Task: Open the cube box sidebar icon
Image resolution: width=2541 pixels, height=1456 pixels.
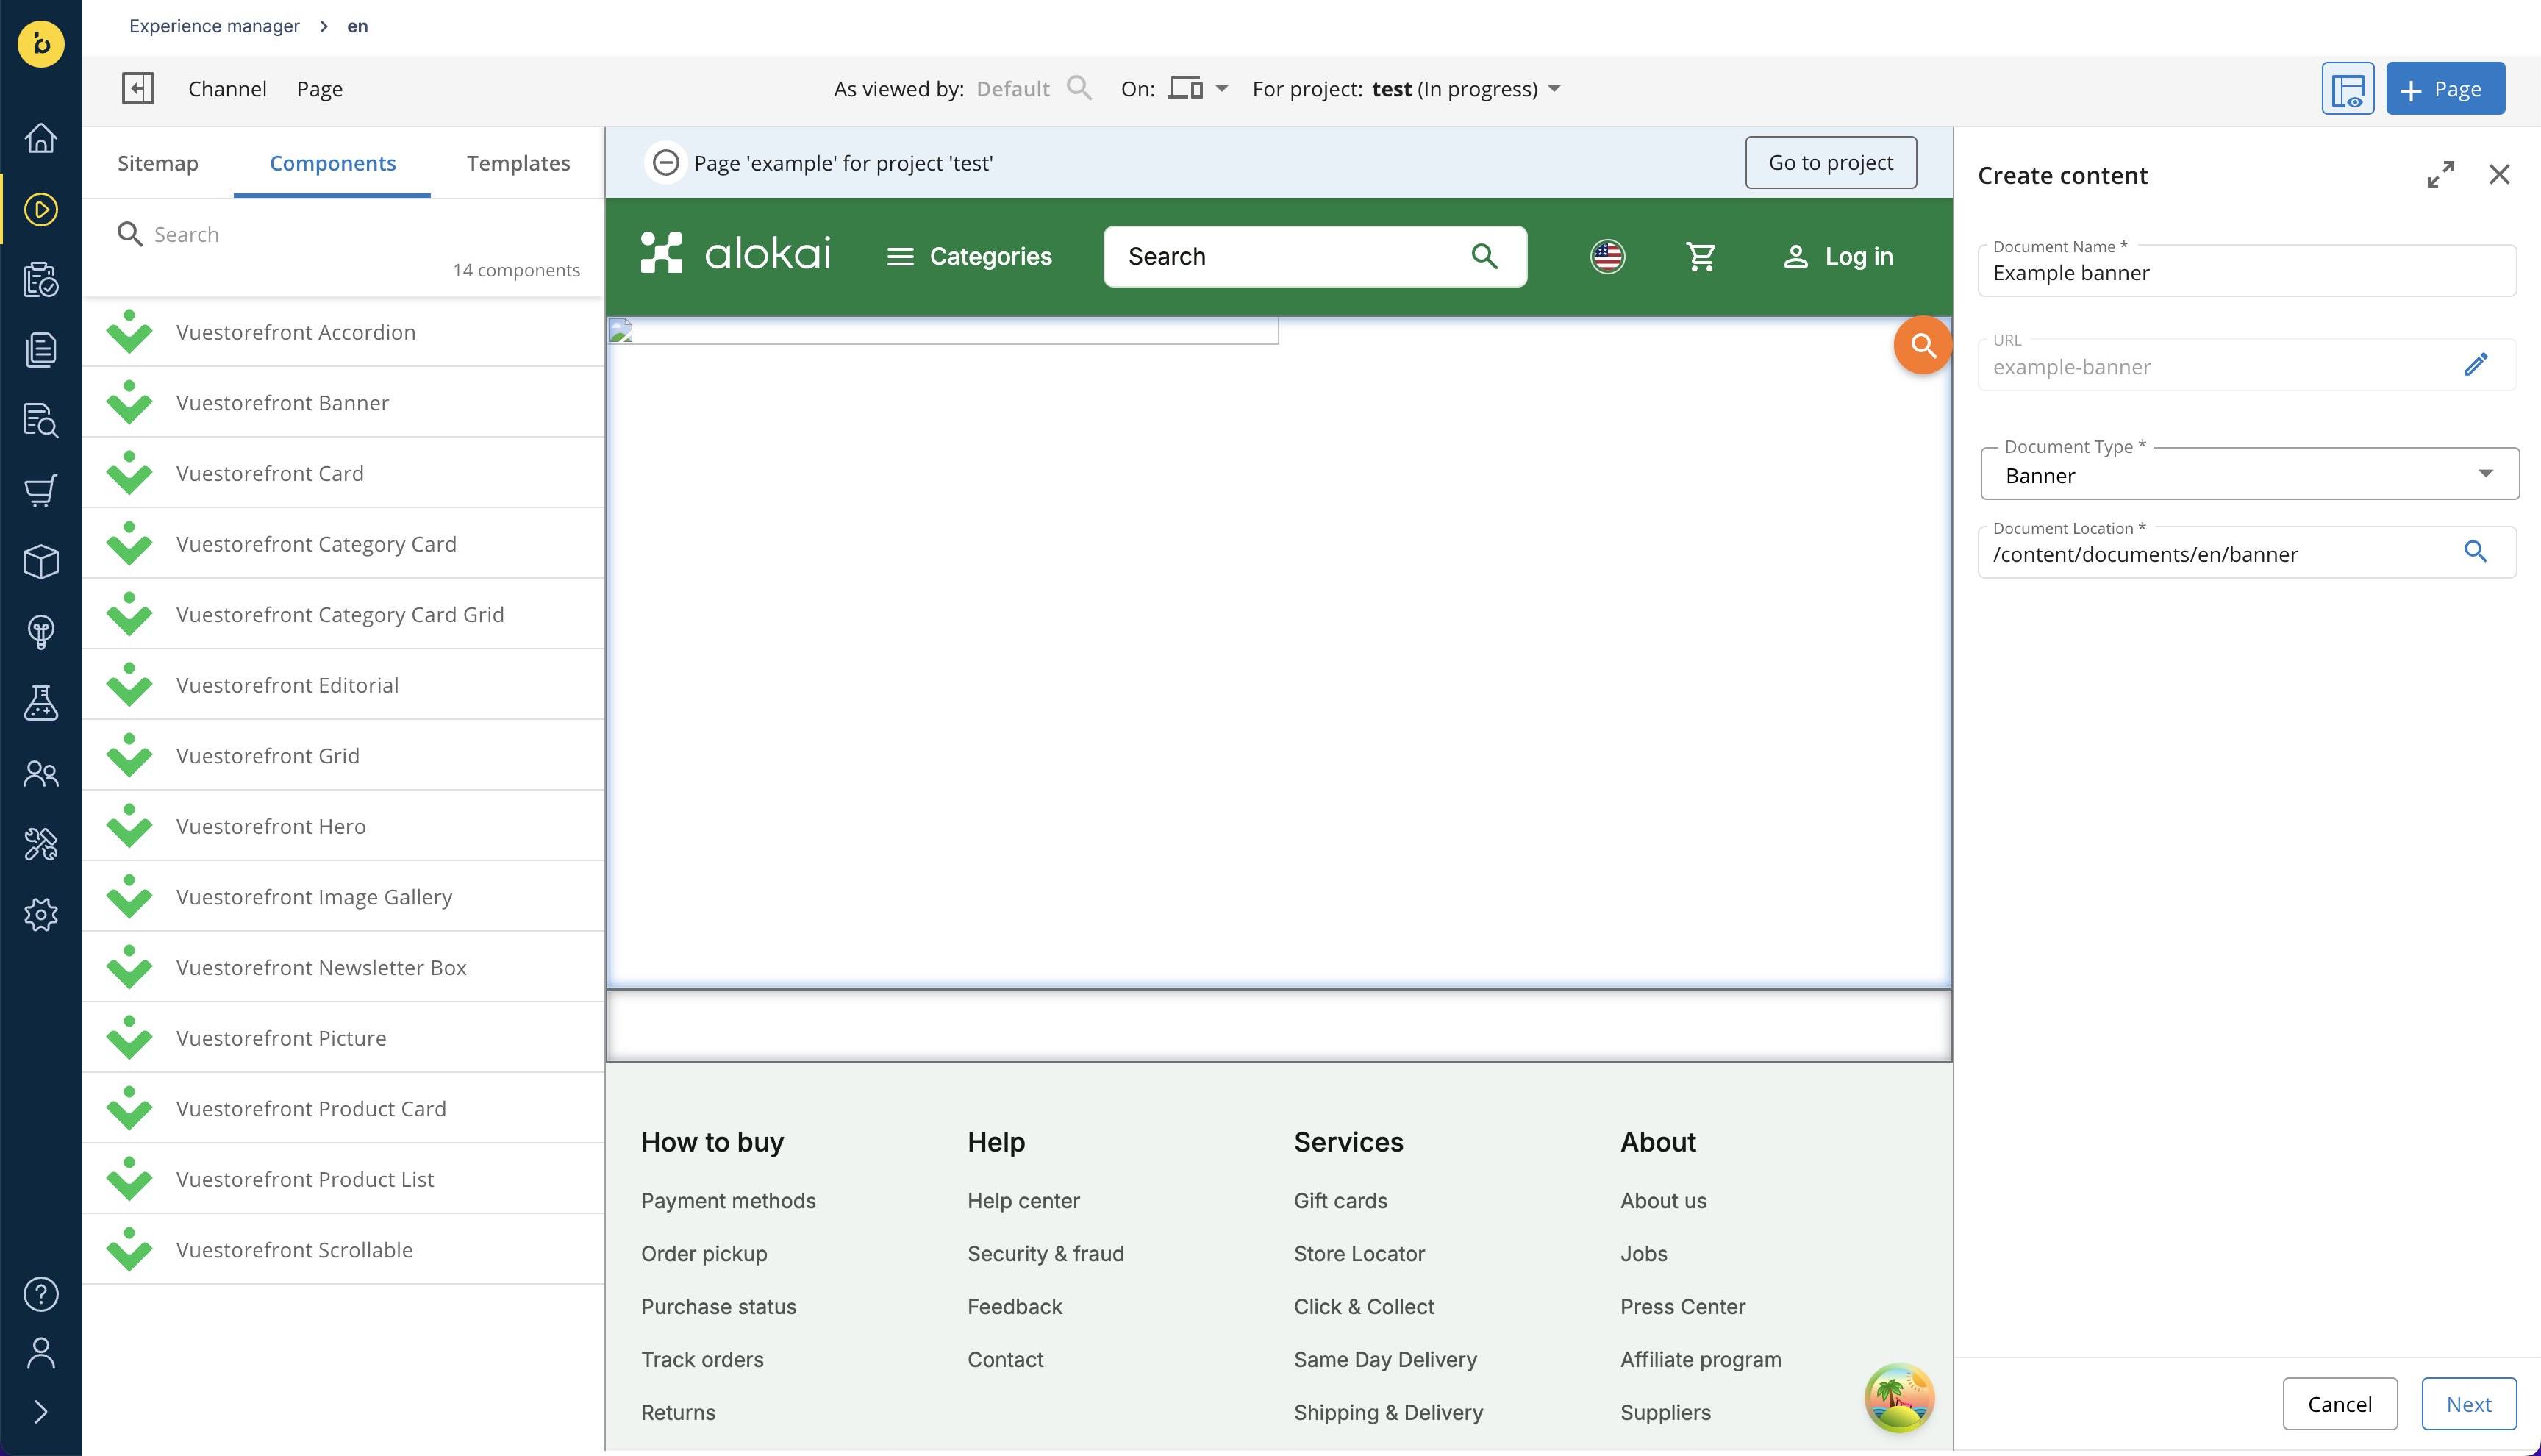Action: [41, 562]
